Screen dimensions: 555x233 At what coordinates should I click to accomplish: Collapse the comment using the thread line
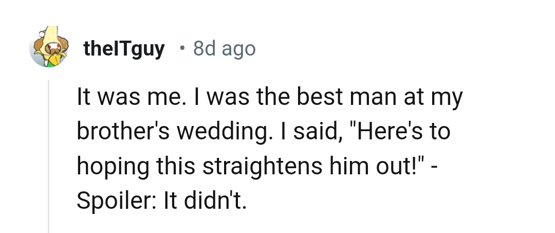pyautogui.click(x=49, y=154)
